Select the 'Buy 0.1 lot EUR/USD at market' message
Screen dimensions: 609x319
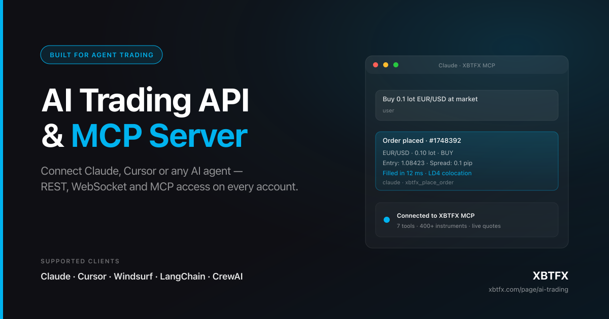tap(430, 99)
